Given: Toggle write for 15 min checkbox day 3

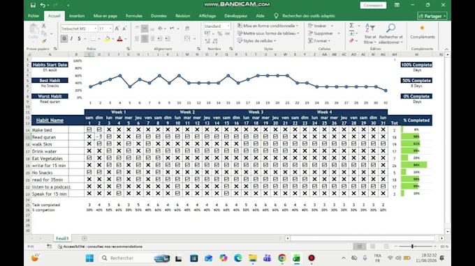Looking at the screenshot, I should tap(109, 165).
